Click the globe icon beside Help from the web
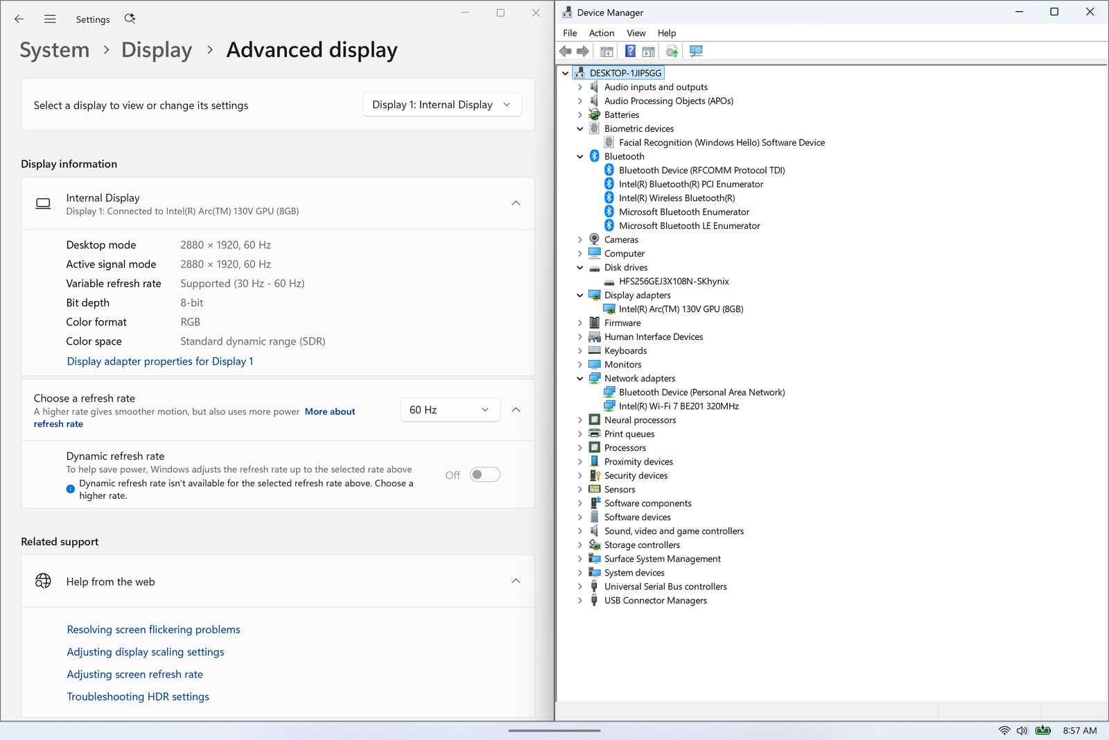 43,581
